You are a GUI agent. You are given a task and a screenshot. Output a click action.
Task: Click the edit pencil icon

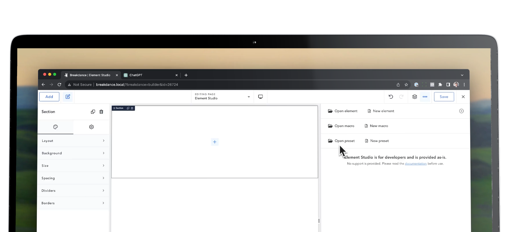coord(68,97)
